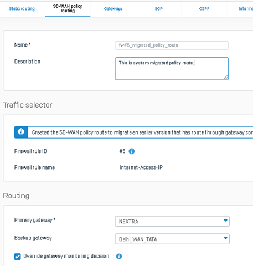253x266 pixels.
Task: Click the Backup gateway dropdown arrow
Action: pos(225,238)
